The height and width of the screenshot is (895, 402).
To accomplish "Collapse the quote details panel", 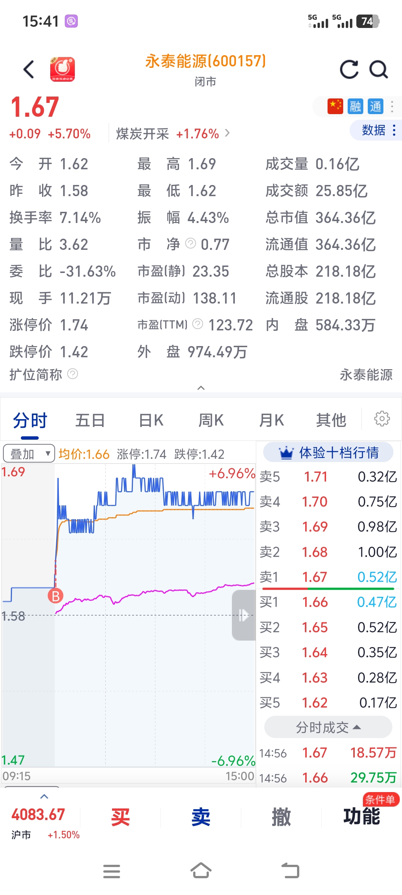I will [201, 388].
